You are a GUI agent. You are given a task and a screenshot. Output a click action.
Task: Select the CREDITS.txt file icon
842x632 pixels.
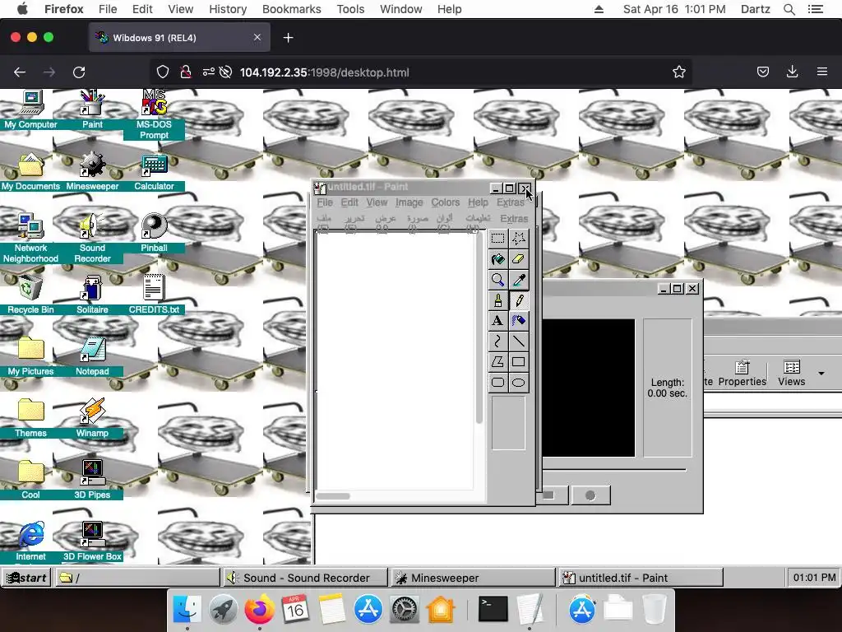point(154,295)
